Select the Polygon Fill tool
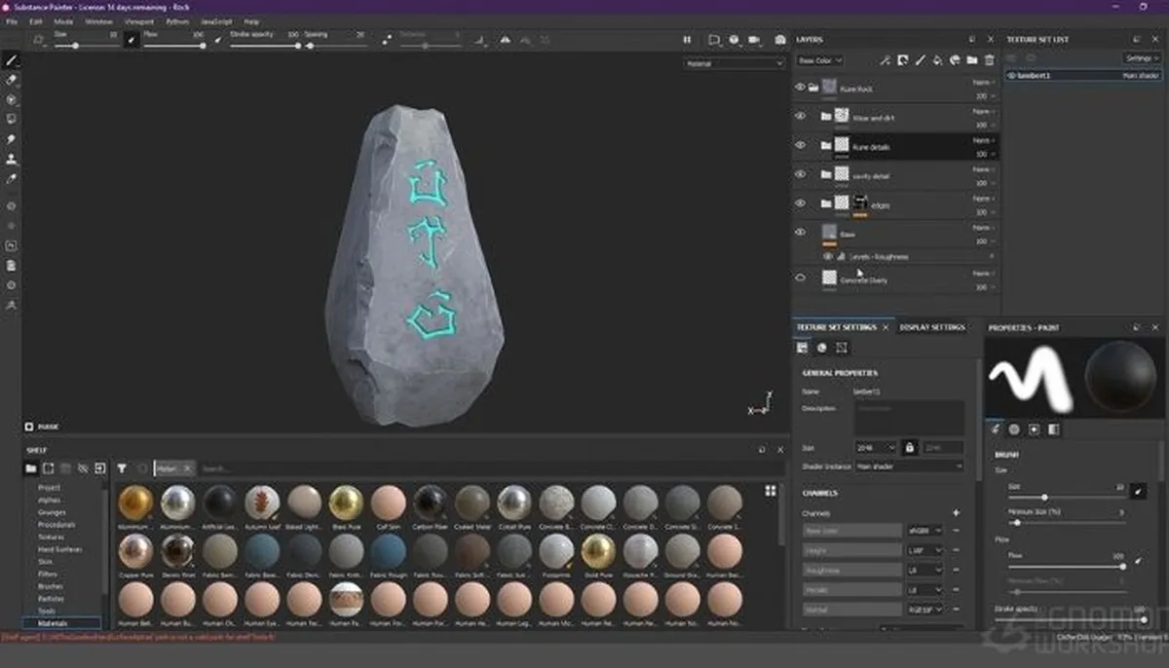Viewport: 1169px width, 668px height. (x=12, y=119)
